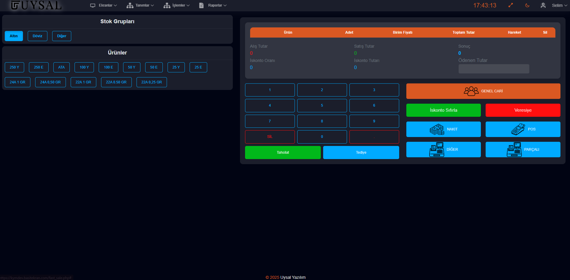Click the Hareket column header
The image size is (570, 280).
tap(515, 32)
